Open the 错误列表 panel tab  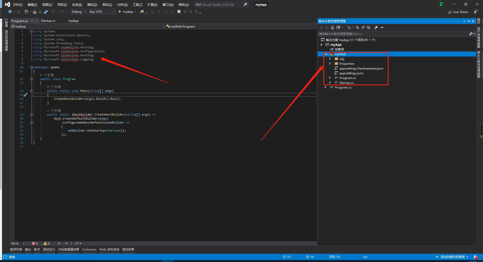coord(16,249)
